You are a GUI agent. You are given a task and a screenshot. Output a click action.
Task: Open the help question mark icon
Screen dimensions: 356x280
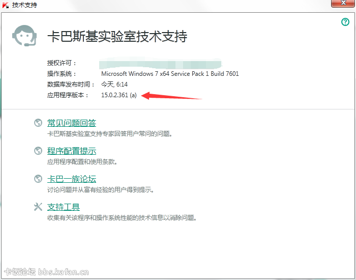click(x=345, y=22)
